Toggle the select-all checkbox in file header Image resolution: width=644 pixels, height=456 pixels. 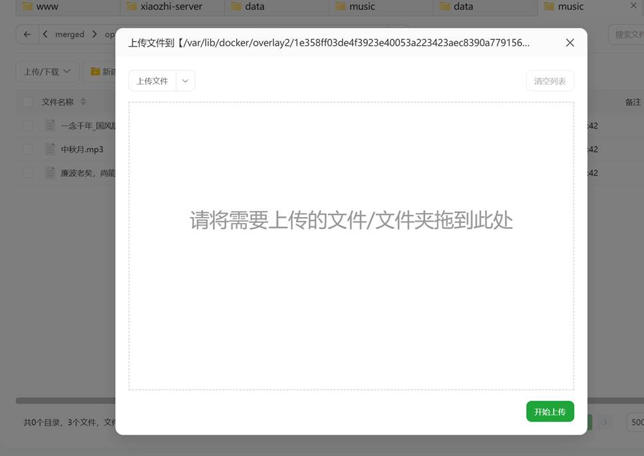[x=28, y=102]
